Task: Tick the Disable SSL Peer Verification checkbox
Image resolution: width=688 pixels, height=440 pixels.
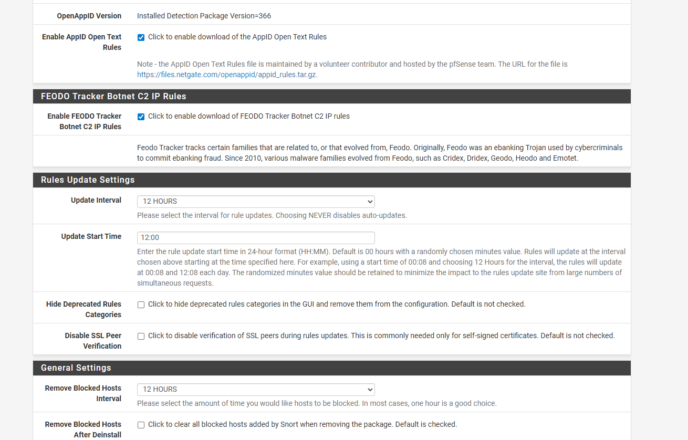Action: pos(141,336)
